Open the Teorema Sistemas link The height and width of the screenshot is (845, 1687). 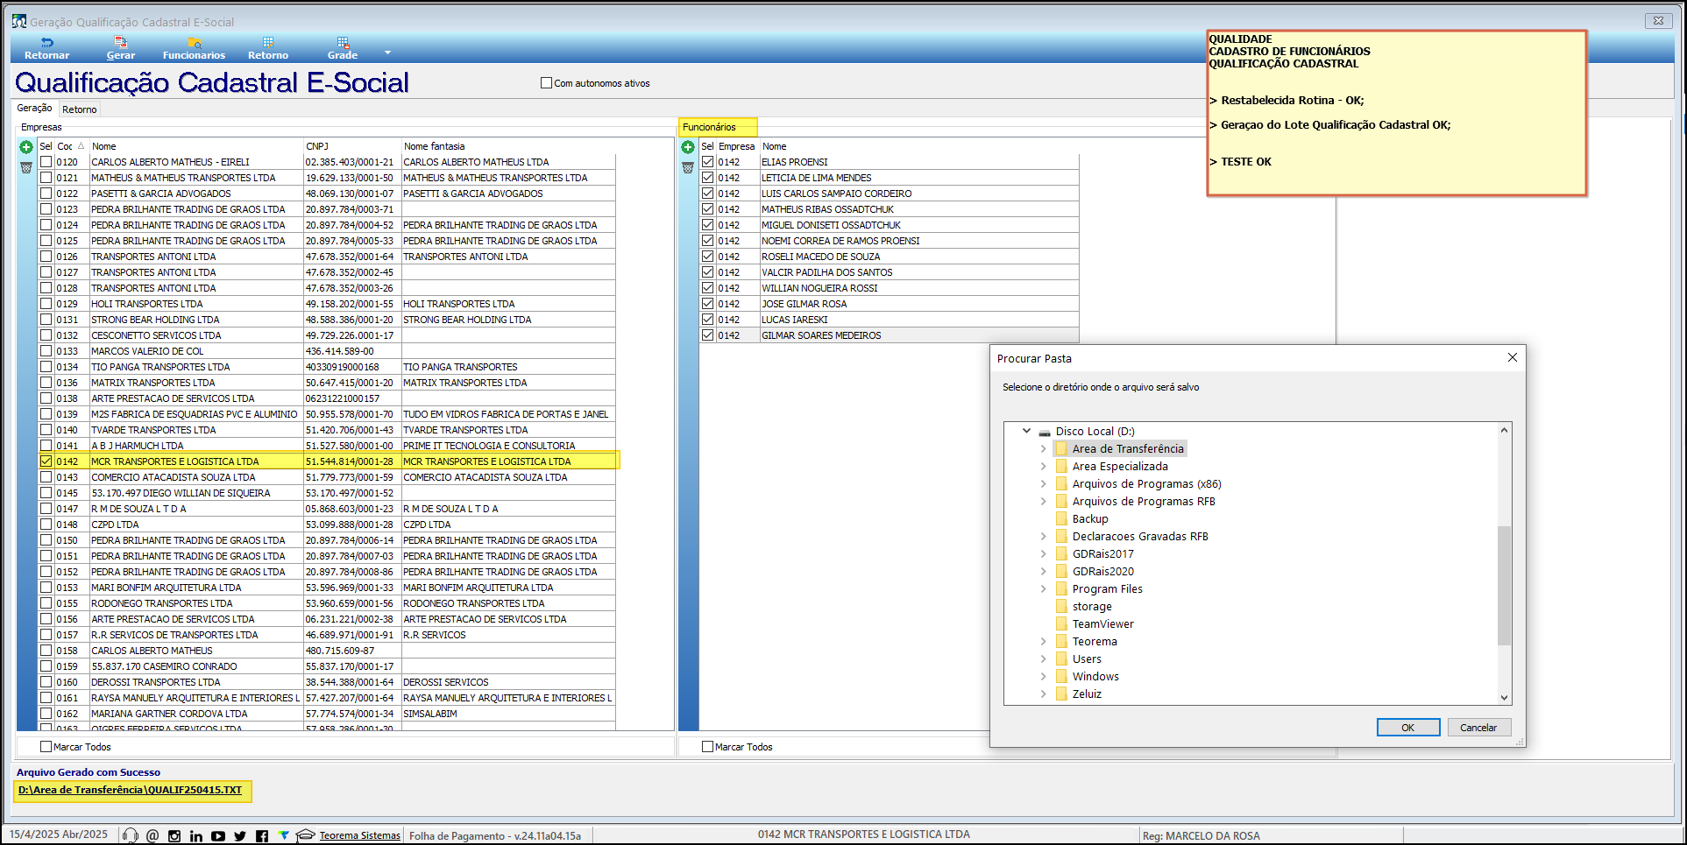[359, 835]
